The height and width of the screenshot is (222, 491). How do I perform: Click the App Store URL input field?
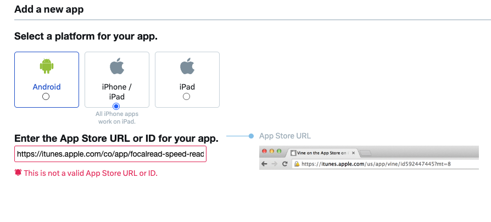pyautogui.click(x=110, y=154)
